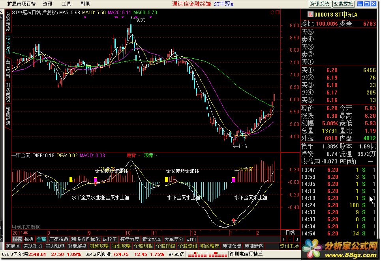Open the 智能解盘 tab
The image size is (381, 261).
pyautogui.click(x=77, y=246)
